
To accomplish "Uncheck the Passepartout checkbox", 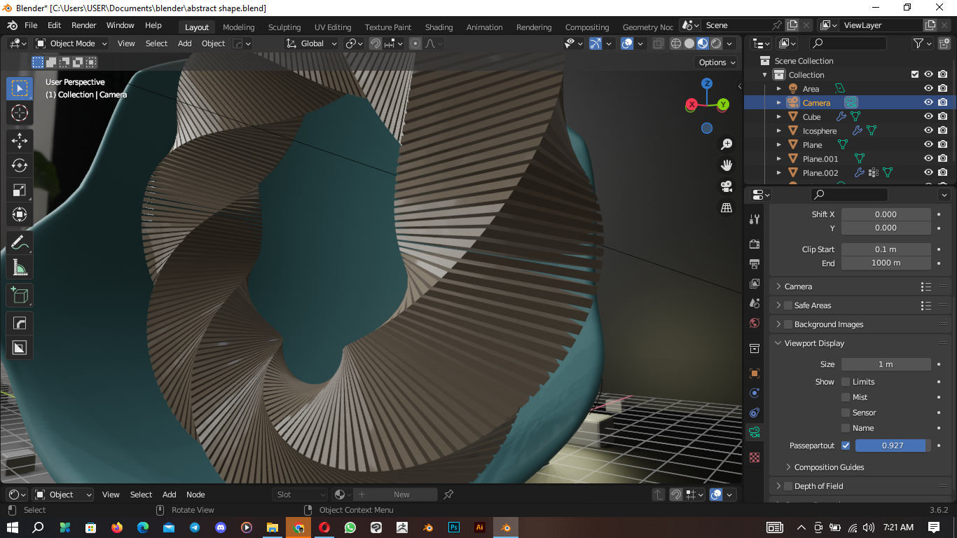I will (x=846, y=446).
